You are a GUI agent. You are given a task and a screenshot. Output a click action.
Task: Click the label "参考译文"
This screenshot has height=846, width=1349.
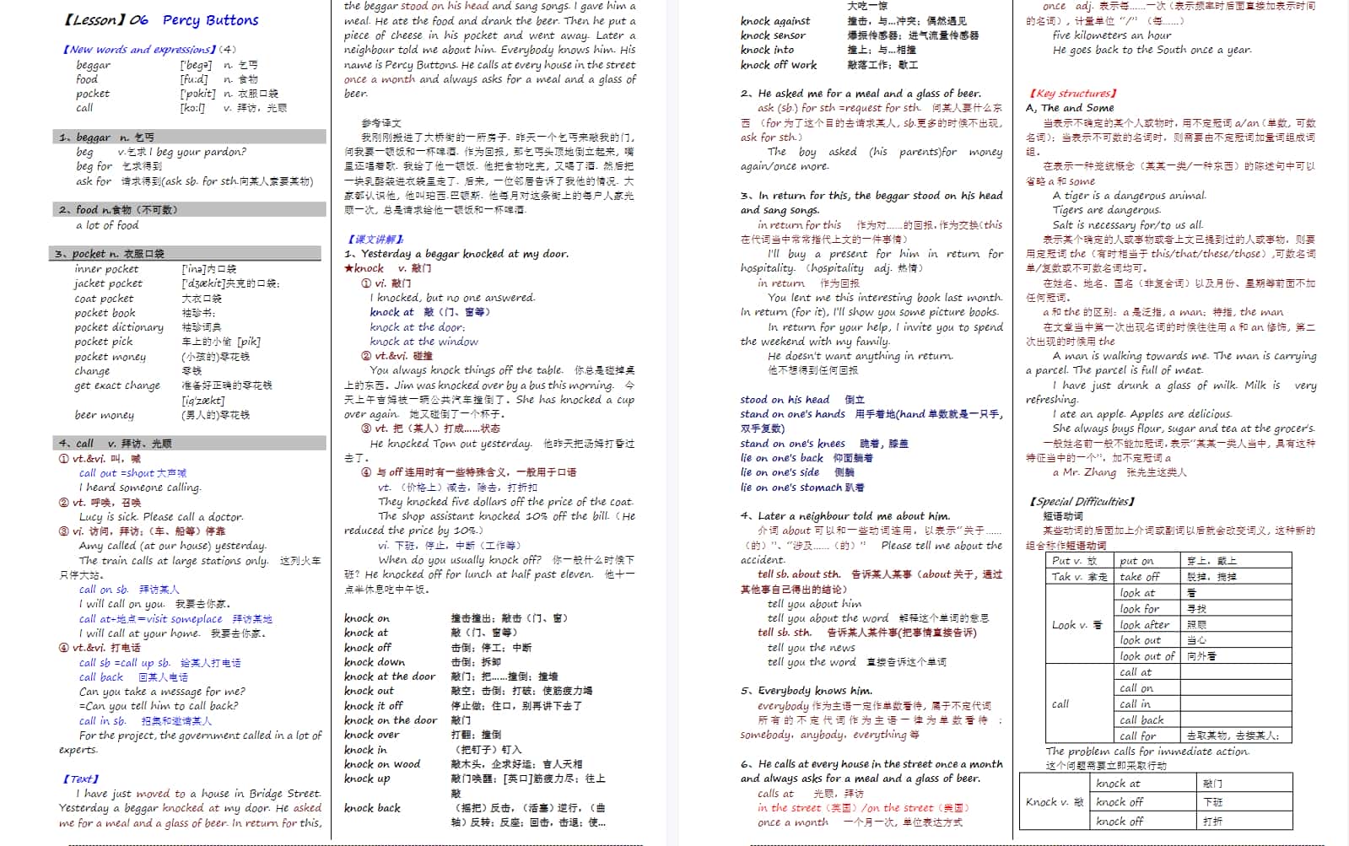pyautogui.click(x=381, y=123)
